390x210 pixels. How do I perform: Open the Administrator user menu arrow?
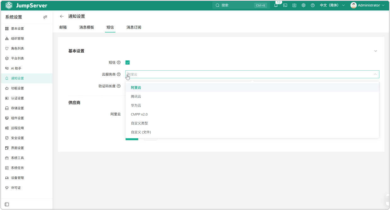point(383,5)
